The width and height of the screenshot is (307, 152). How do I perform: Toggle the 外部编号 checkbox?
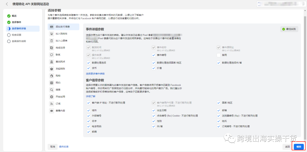tap(88, 116)
